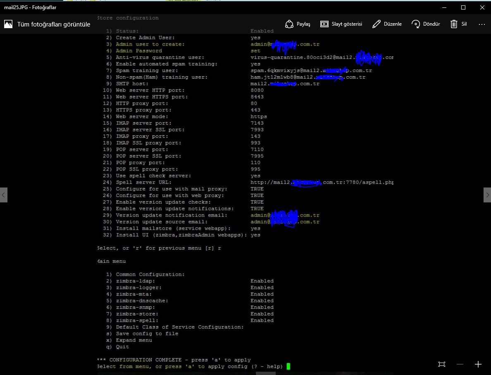Click the text 'Admin Password'
The width and height of the screenshot is (491, 375).
[x=139, y=51]
